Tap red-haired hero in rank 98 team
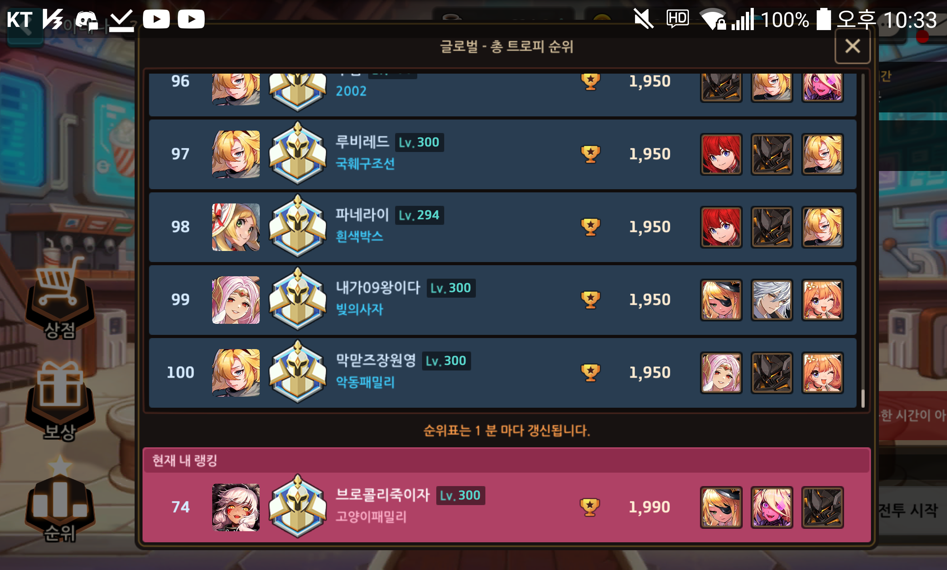947x570 pixels. [x=721, y=227]
